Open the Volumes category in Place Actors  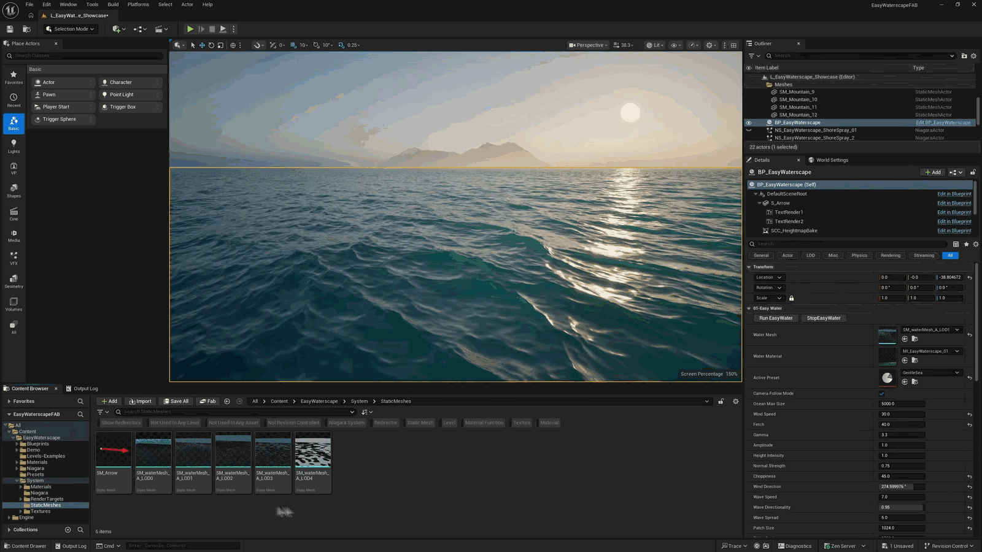click(14, 304)
